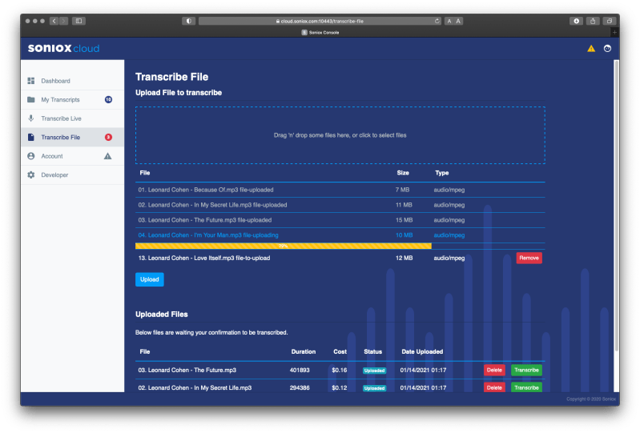640x433 pixels.
Task: Click the yellow warning icon in header
Action: point(591,49)
